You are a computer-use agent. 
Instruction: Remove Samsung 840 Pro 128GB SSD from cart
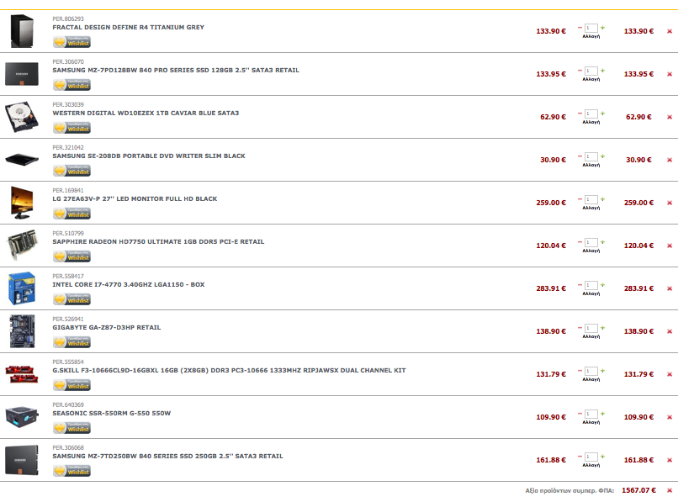click(x=670, y=74)
